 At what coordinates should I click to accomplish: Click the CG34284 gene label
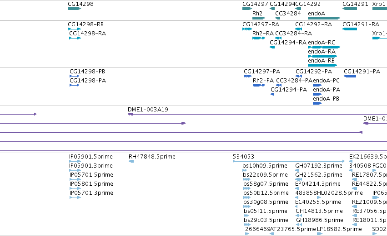288,14
